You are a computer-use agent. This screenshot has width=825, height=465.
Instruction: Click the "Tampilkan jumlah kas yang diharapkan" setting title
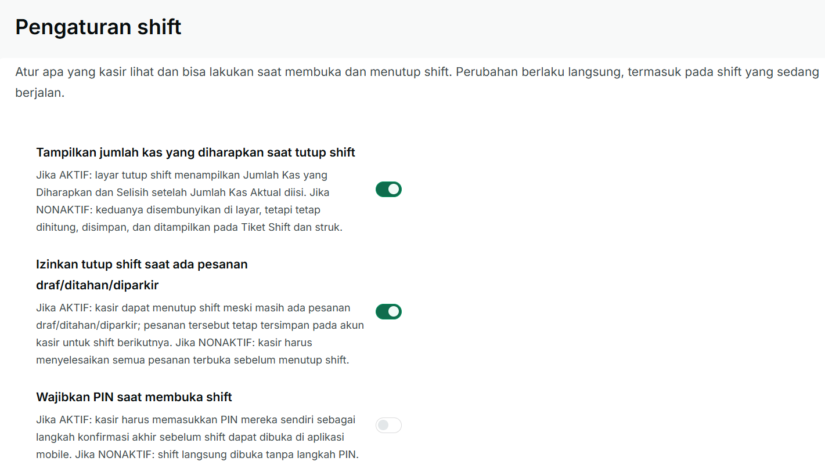pos(196,152)
